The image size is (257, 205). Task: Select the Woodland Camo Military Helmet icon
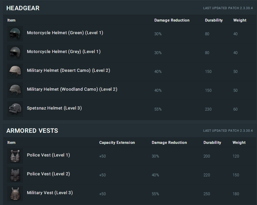pyautogui.click(x=15, y=90)
